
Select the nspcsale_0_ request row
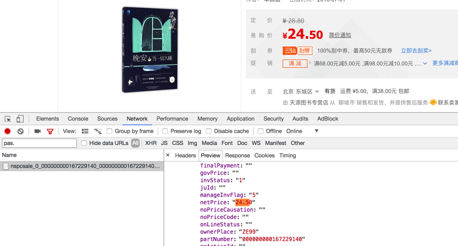(x=82, y=166)
